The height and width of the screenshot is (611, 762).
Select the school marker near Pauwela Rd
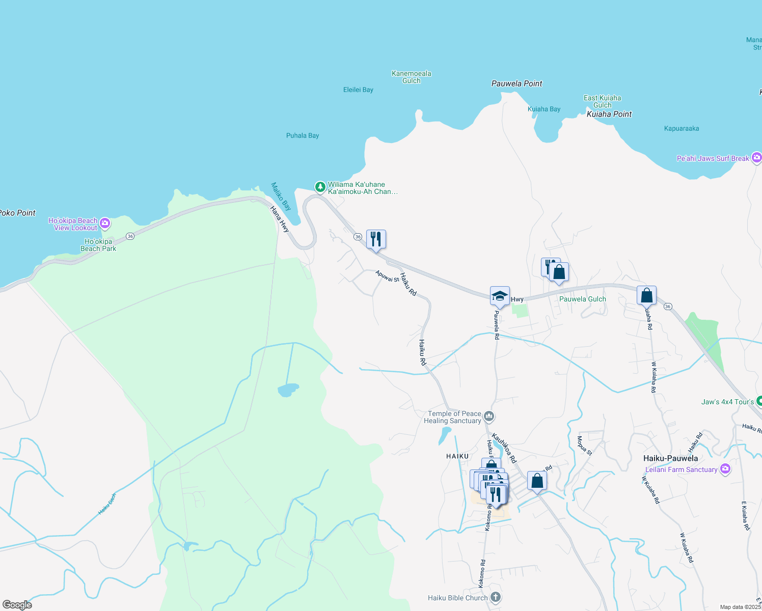[x=500, y=296]
